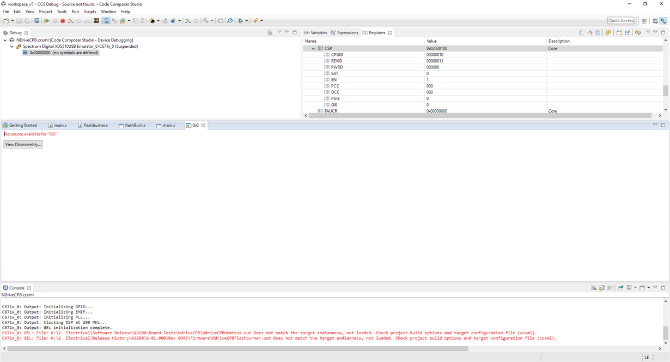
Task: Toggle the grid view icon in the toolbar
Action: (96, 21)
